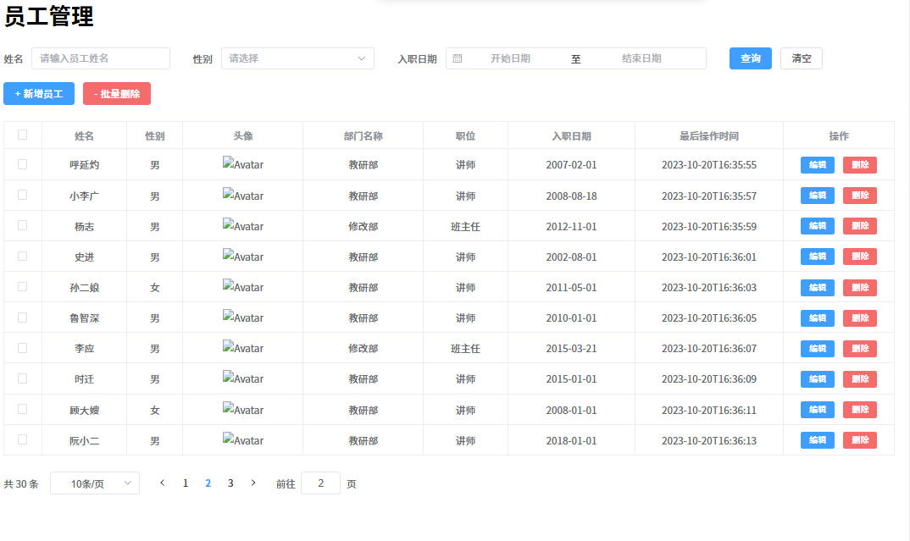
Task: Open the 性别 select dropdown
Action: pos(297,58)
